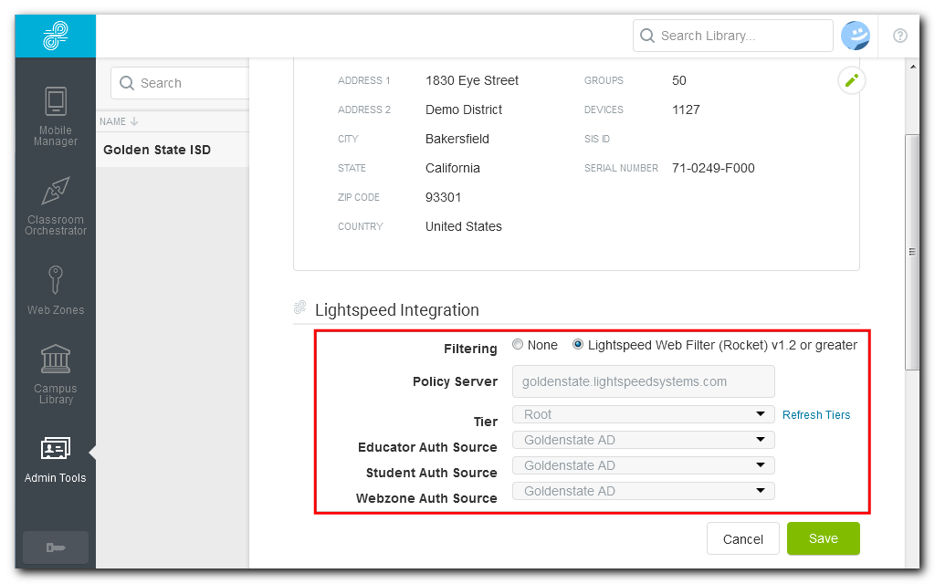Click the devices count 1127
The width and height of the screenshot is (935, 584).
pos(686,109)
